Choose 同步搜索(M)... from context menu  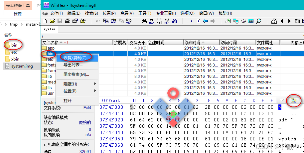[x=77, y=75]
